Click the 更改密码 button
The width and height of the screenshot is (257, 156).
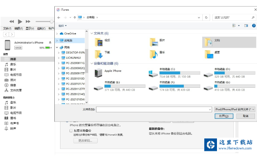tap(85, 140)
